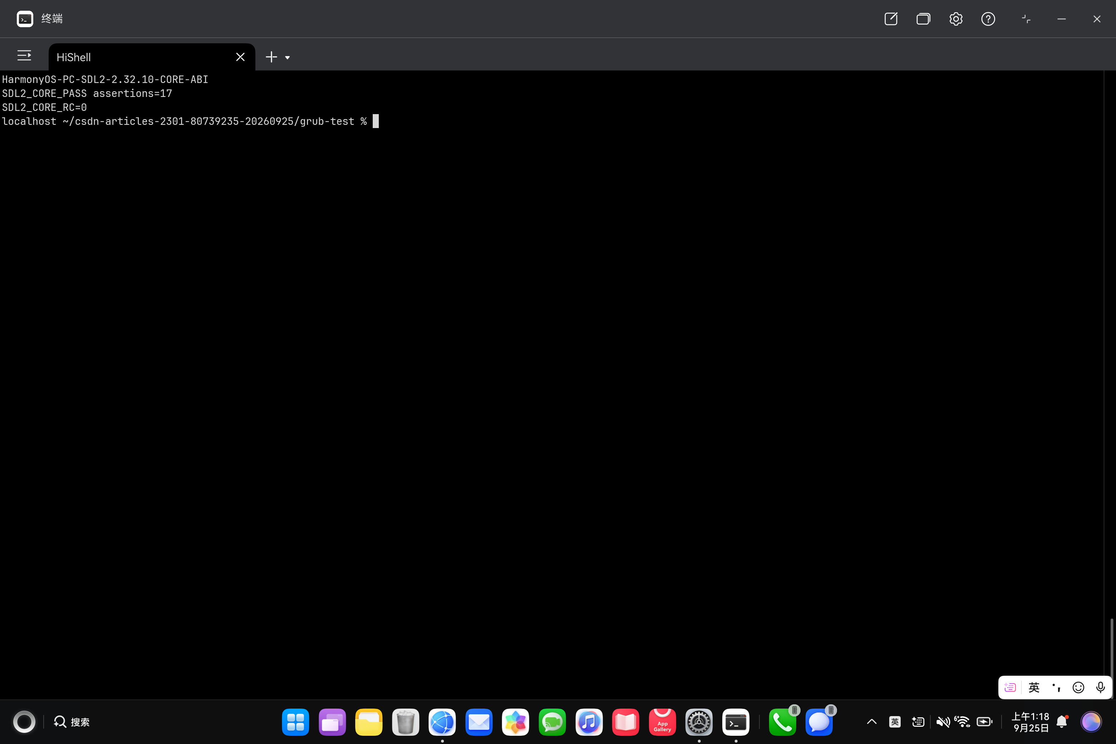Open the emoji smiley in IME toolbar
Image resolution: width=1116 pixels, height=744 pixels.
1078,687
